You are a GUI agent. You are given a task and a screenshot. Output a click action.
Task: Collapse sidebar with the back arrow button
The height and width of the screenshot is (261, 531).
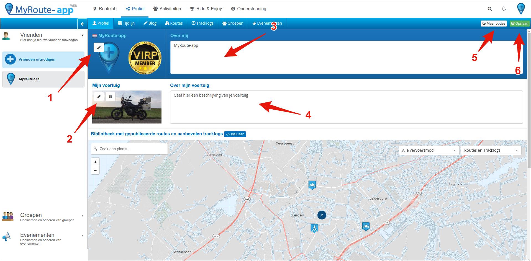click(x=82, y=24)
